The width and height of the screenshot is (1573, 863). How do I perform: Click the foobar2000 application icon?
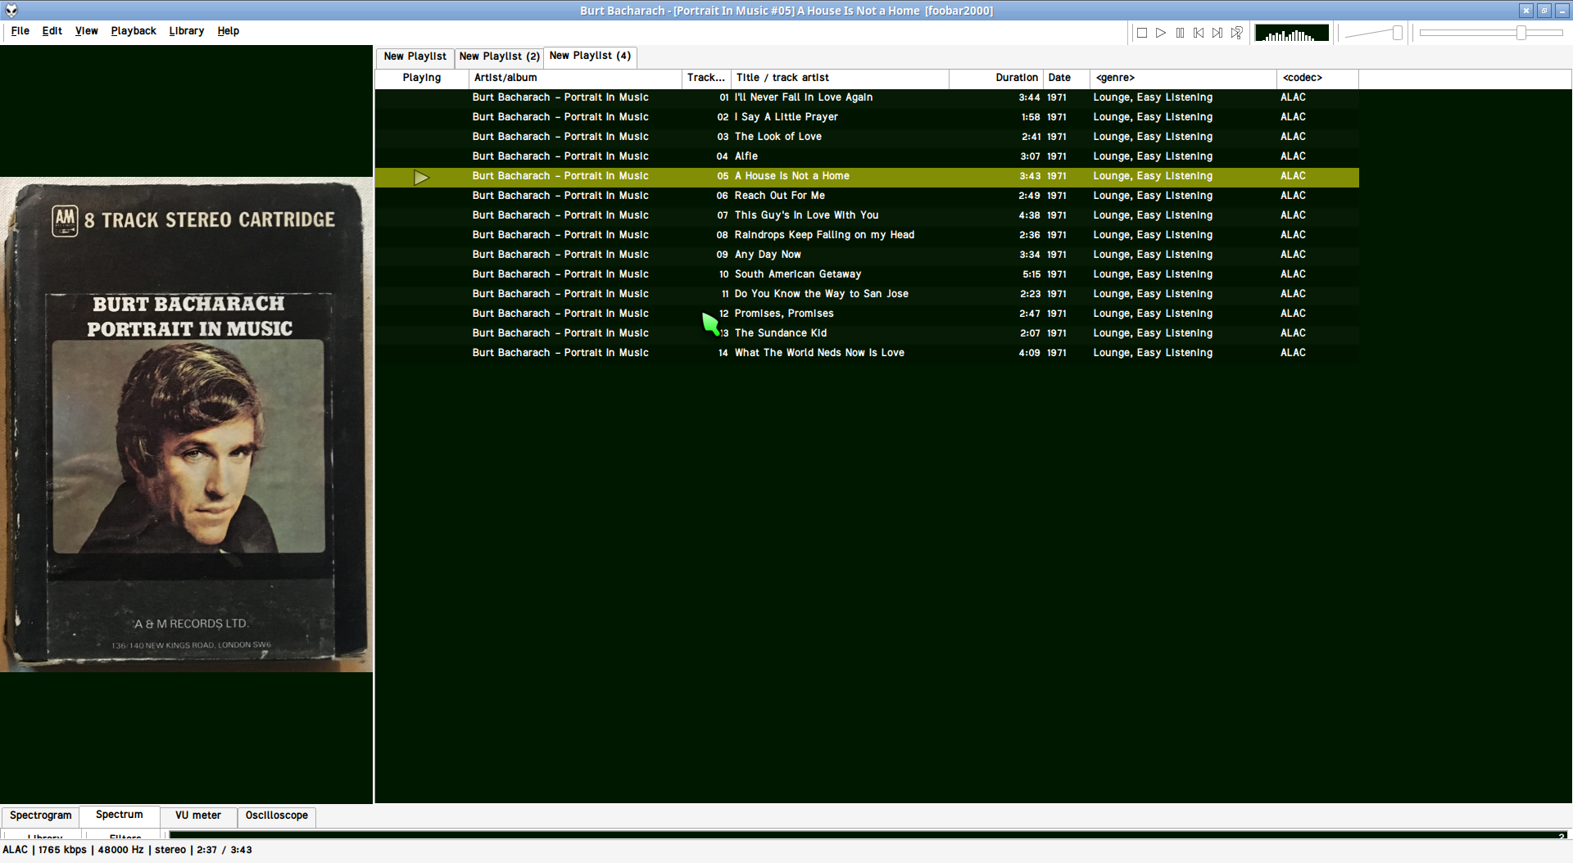[x=11, y=11]
